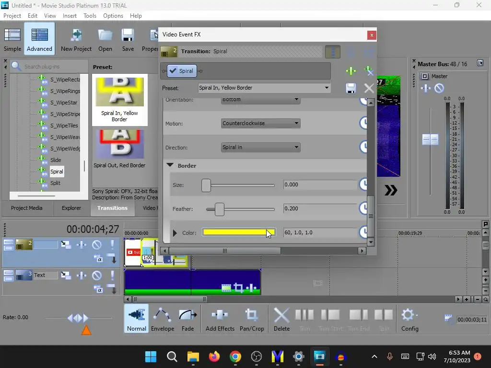Click the double-arrow expand preview button
This screenshot has width=491, height=368.
(391, 190)
